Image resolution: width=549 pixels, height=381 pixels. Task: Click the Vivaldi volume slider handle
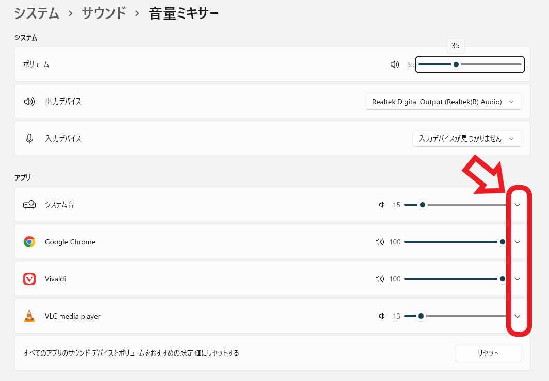503,279
